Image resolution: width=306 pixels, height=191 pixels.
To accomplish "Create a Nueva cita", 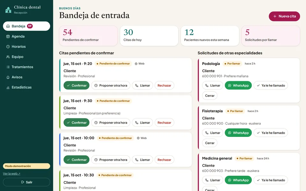I will (284, 16).
